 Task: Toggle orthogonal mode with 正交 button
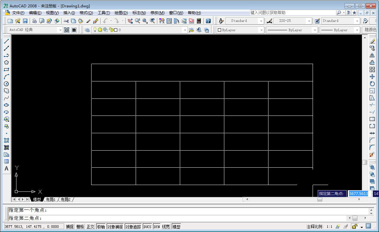tap(91, 226)
